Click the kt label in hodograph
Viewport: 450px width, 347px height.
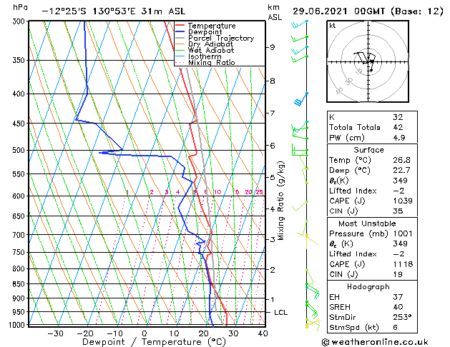coord(333,26)
